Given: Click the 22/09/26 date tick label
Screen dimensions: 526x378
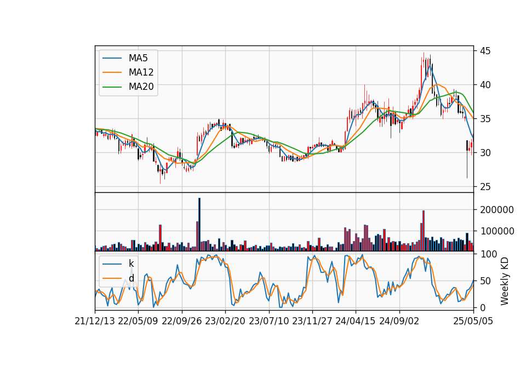Looking at the screenshot, I should pos(182,322).
